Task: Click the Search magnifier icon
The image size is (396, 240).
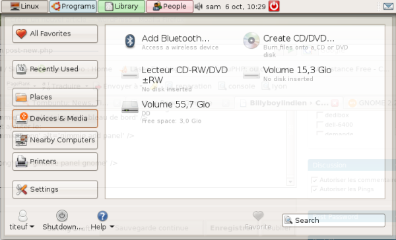Action: 288,220
